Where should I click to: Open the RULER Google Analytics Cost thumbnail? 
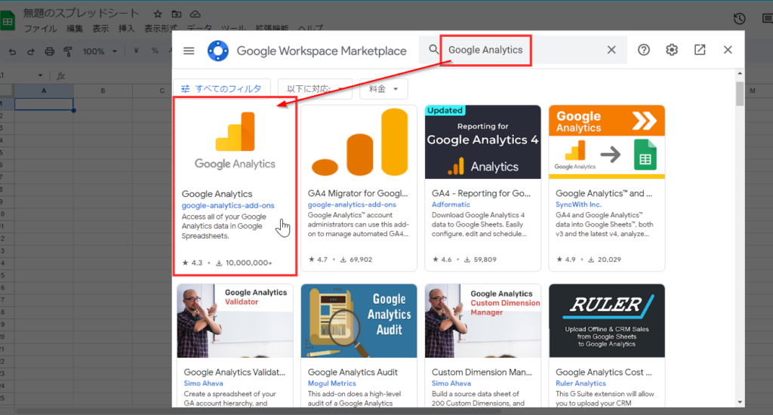pos(607,321)
